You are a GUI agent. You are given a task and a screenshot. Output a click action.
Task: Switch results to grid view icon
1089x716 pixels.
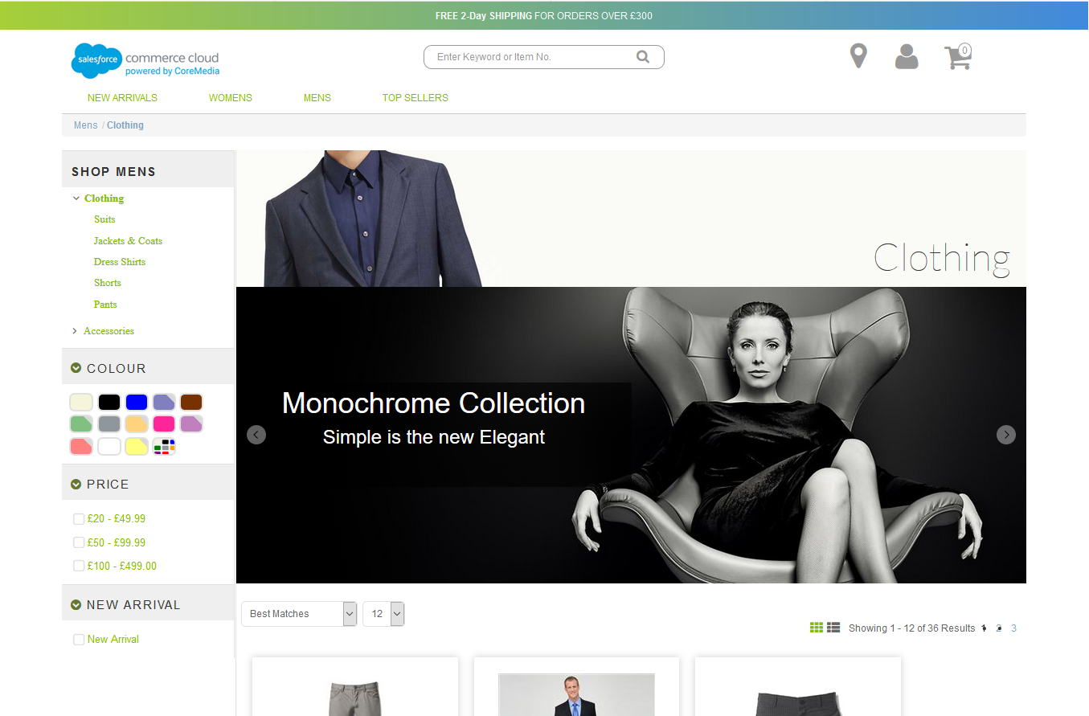[817, 628]
